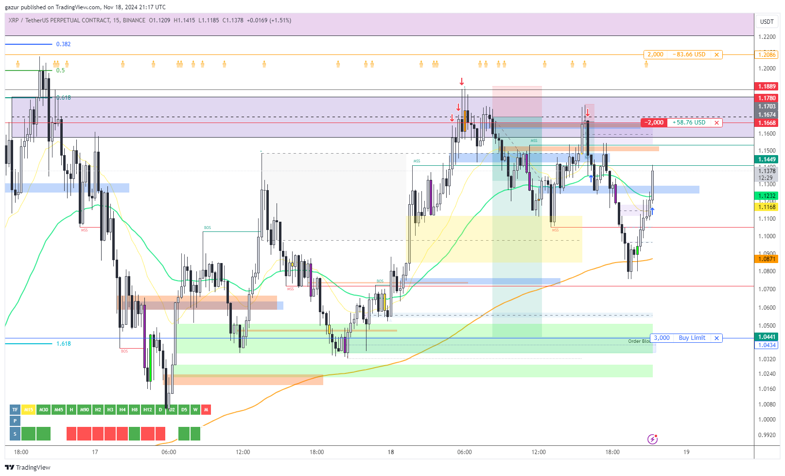Click the green S-row cell under H8
785x476 pixels.
135,434
